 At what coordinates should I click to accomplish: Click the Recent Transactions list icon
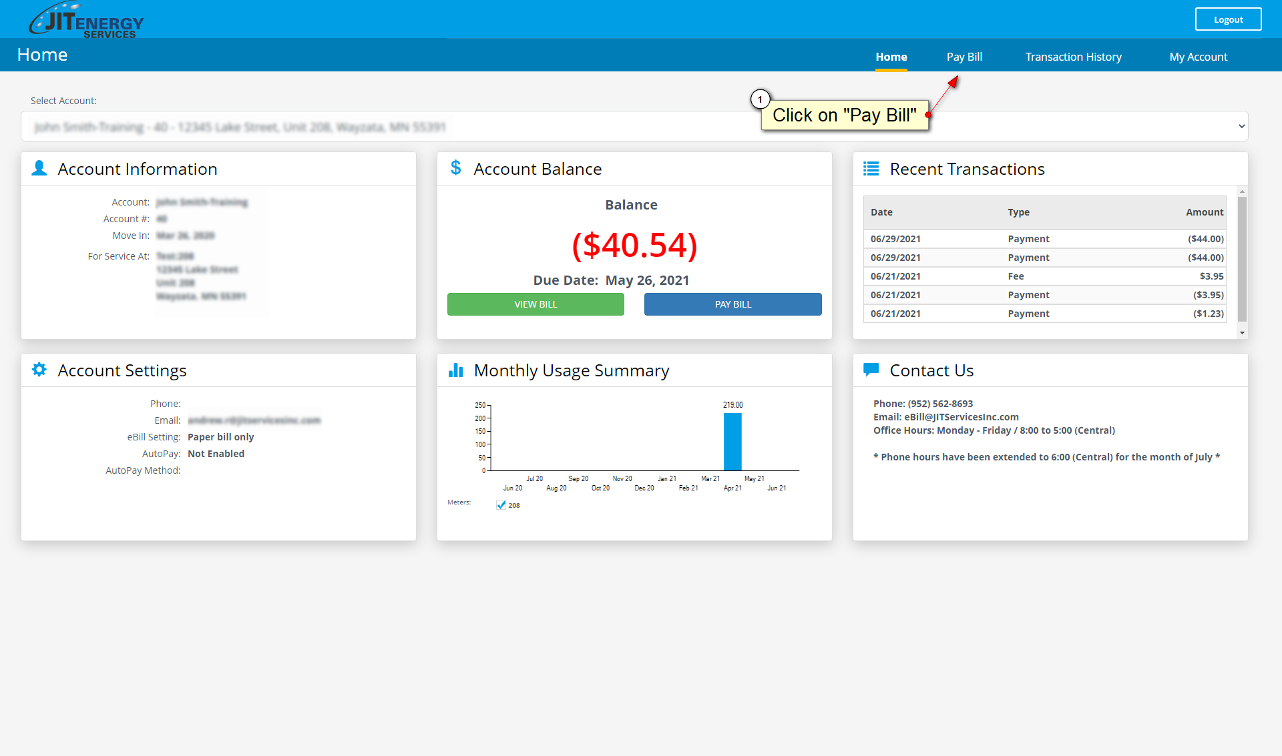[871, 169]
